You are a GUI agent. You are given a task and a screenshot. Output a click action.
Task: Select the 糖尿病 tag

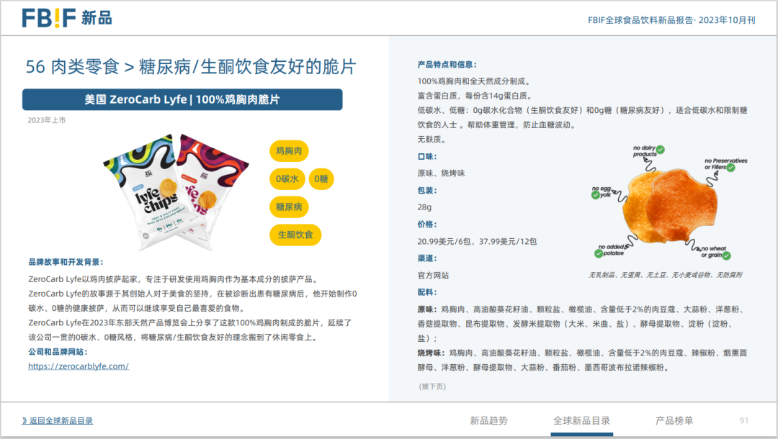tap(289, 207)
